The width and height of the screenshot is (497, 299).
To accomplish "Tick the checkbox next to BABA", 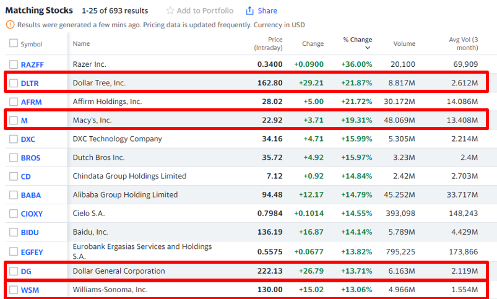I will click(x=14, y=195).
